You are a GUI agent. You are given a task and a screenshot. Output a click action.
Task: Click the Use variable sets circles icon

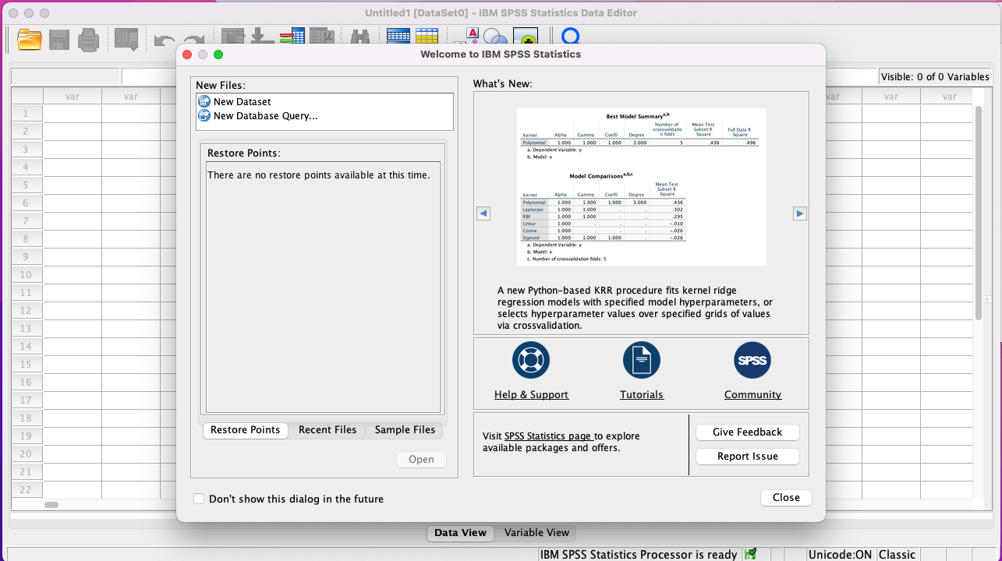pos(495,37)
